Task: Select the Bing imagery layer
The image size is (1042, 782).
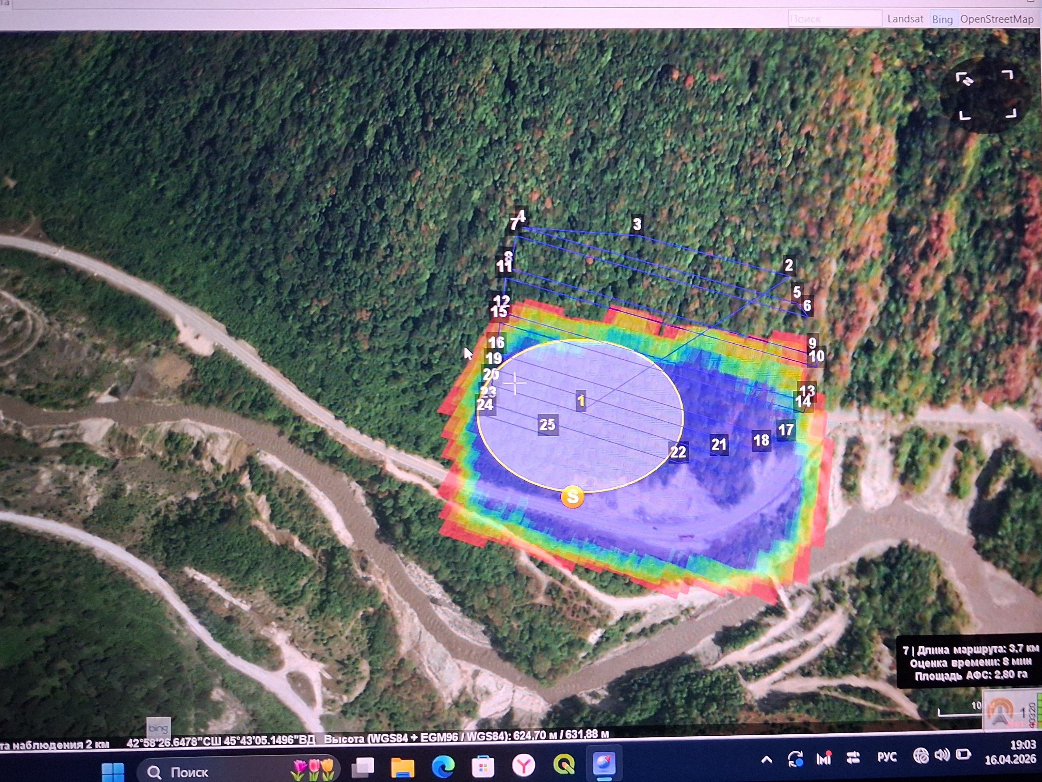Action: [942, 19]
